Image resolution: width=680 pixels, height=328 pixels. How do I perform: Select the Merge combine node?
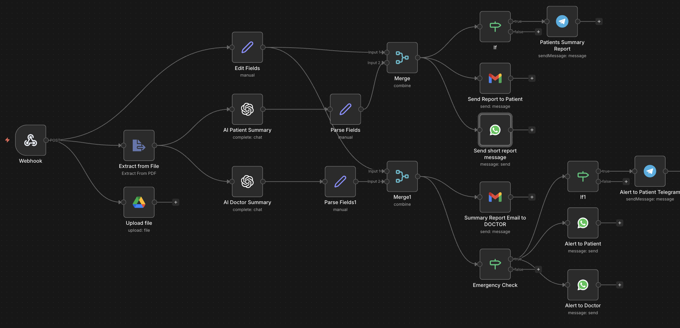click(402, 58)
